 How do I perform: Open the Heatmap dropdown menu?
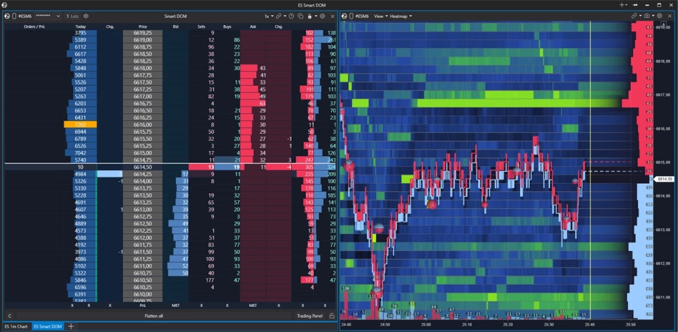[401, 16]
